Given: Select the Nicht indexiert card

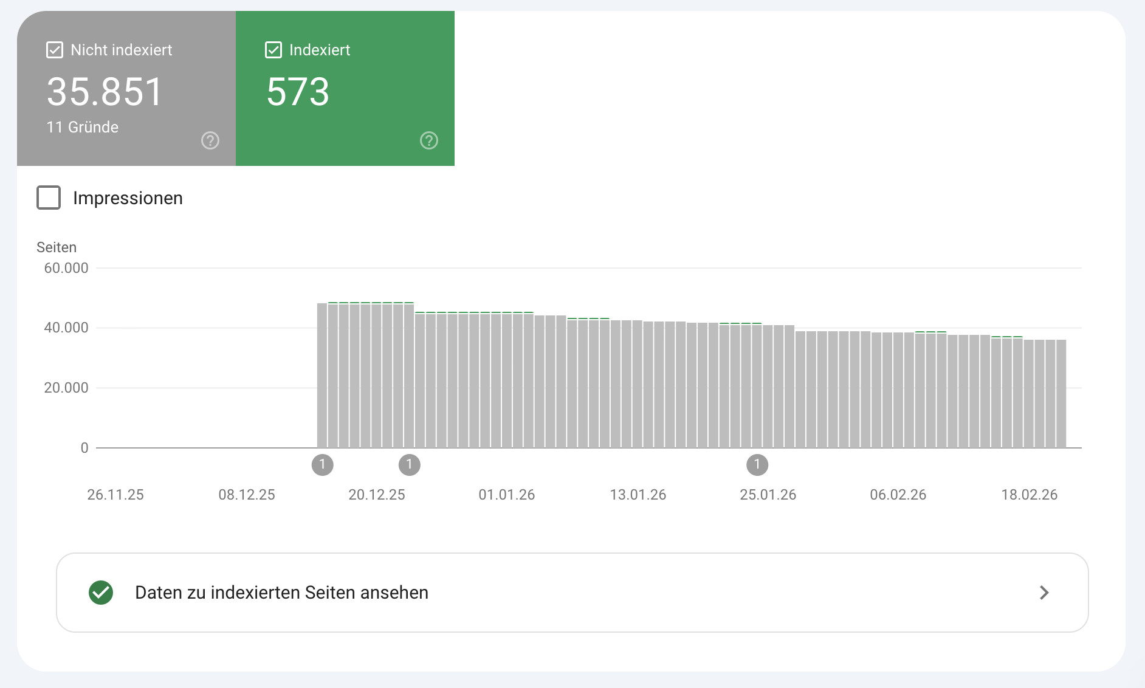Looking at the screenshot, I should coord(125,88).
